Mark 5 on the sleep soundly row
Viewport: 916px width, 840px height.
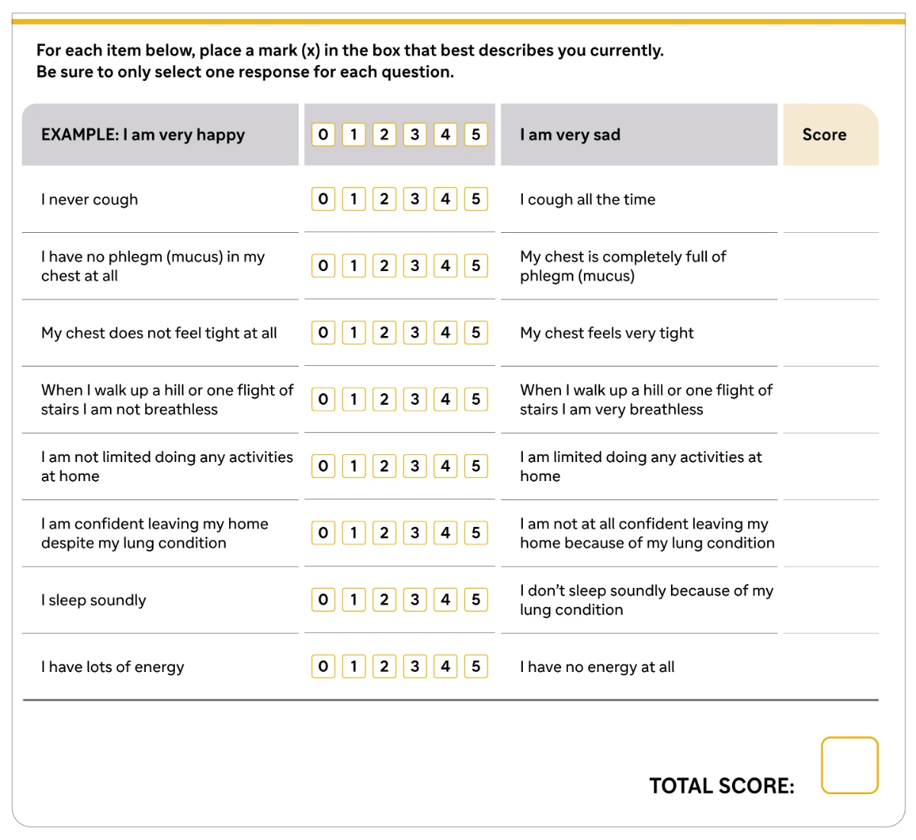476,599
